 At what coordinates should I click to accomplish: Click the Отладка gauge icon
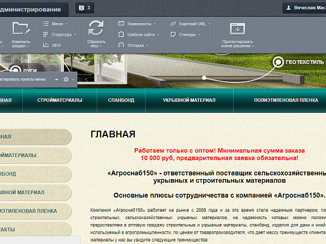(121, 45)
